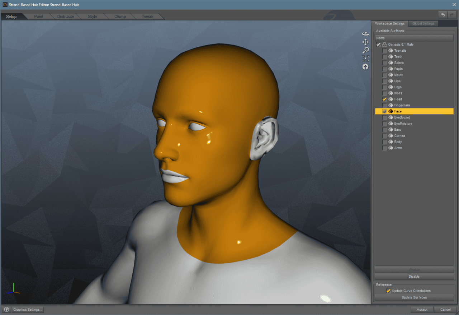This screenshot has height=315, width=459.
Task: Click the Name filter field
Action: 414,37
